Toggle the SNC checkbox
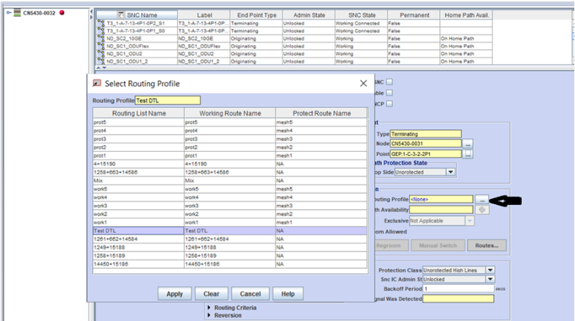575x321 pixels. tap(389, 82)
